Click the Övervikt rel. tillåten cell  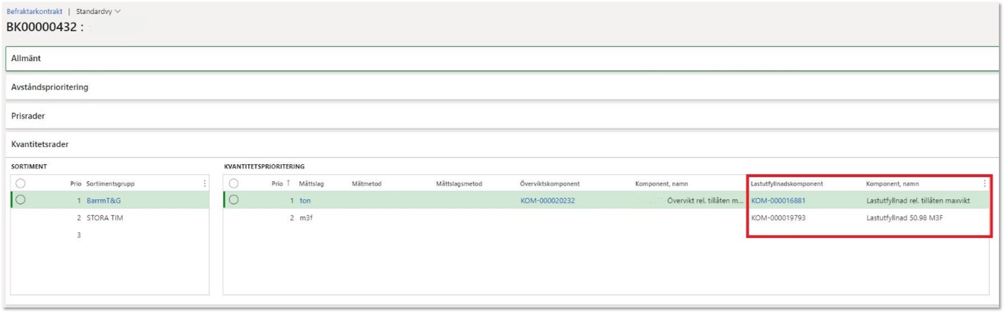[x=705, y=201]
